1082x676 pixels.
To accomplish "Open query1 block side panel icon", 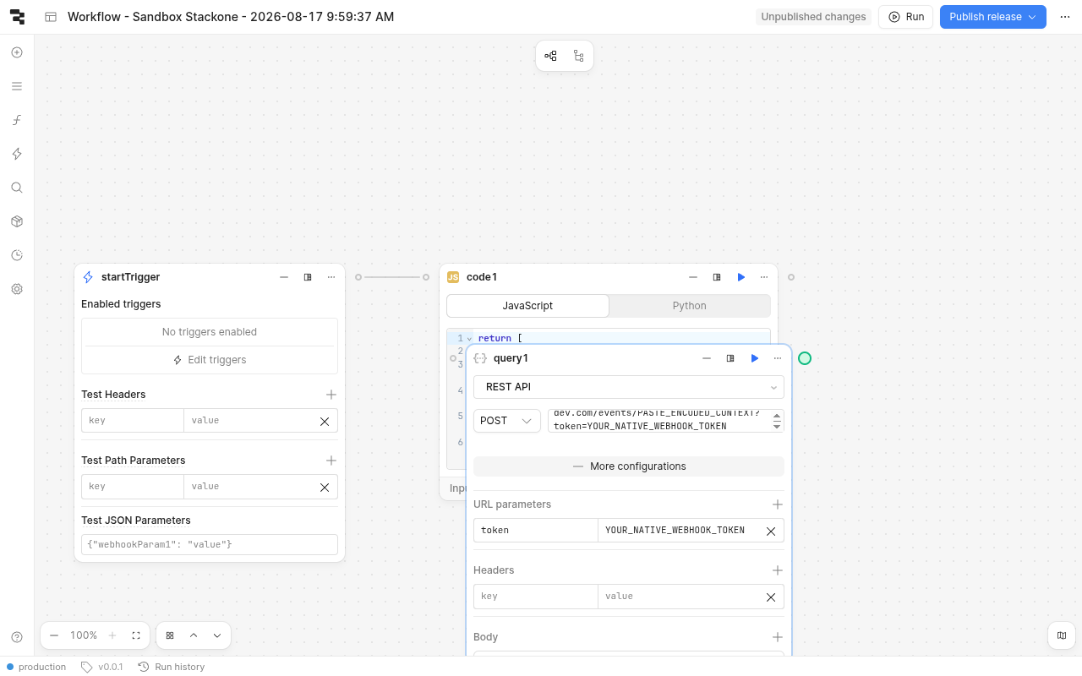I will pyautogui.click(x=730, y=358).
